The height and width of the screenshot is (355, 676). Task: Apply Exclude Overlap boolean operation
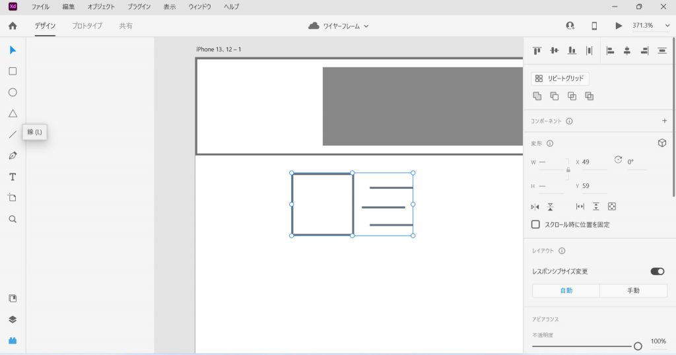click(x=590, y=96)
